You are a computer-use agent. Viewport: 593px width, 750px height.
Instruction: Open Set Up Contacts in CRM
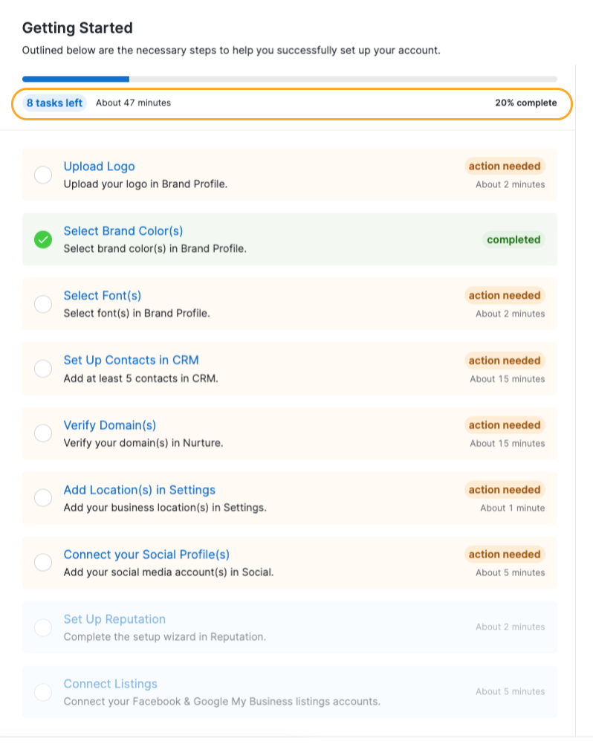131,361
